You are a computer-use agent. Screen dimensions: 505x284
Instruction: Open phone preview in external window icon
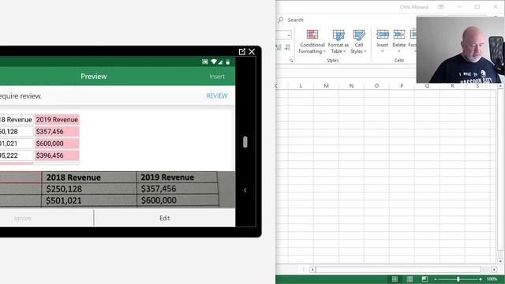click(x=242, y=51)
